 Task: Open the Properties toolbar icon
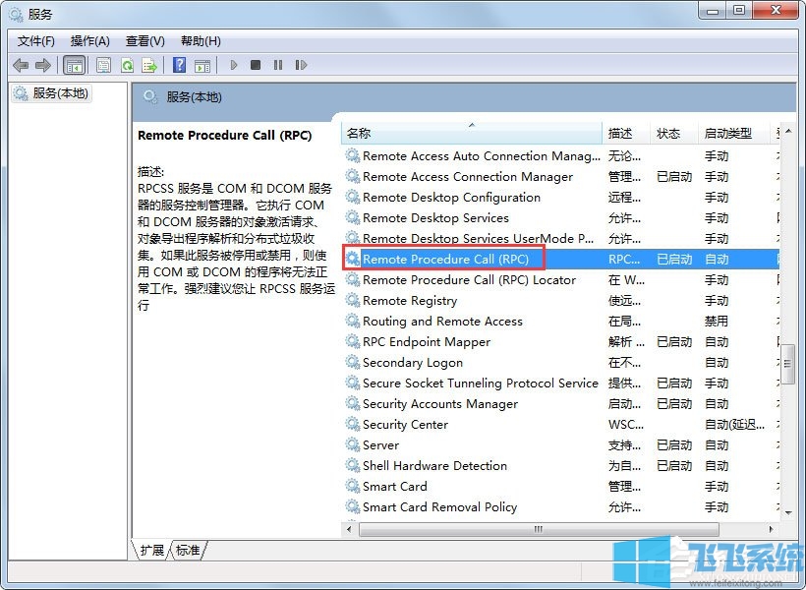click(102, 65)
